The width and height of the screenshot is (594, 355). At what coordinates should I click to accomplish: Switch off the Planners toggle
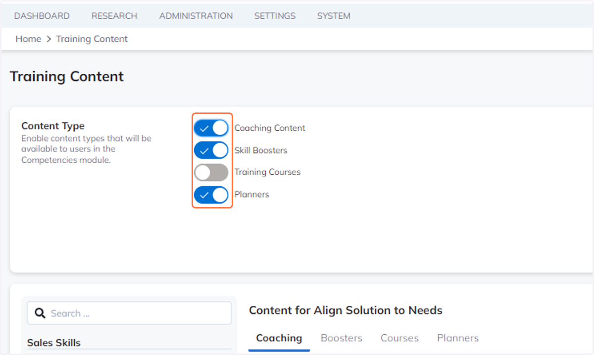click(x=211, y=195)
